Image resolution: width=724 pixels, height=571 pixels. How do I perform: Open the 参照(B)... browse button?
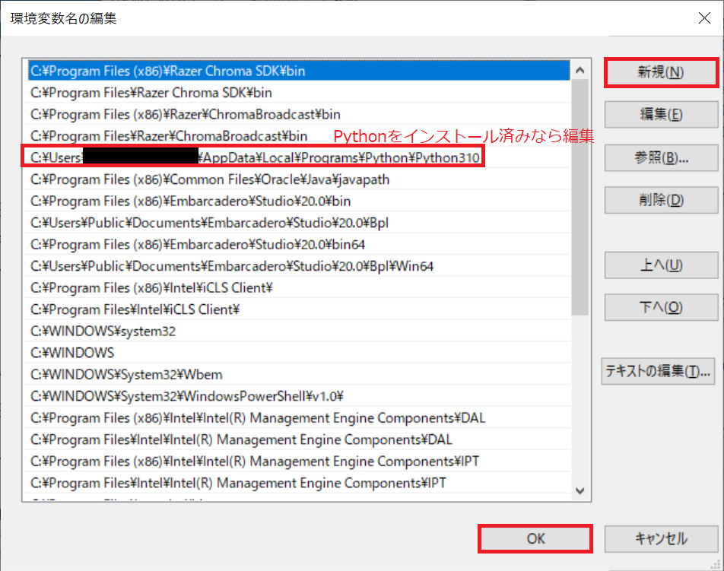[661, 158]
